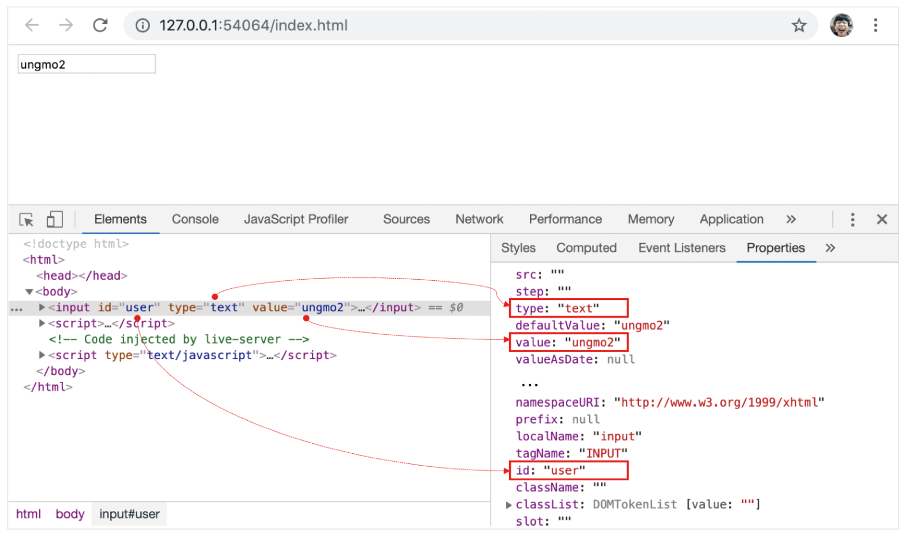Show more sidebar pane tabs
Viewport: 911px width, 537px height.
[831, 248]
